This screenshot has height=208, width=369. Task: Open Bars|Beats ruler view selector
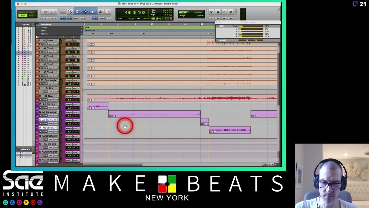pos(38,24)
